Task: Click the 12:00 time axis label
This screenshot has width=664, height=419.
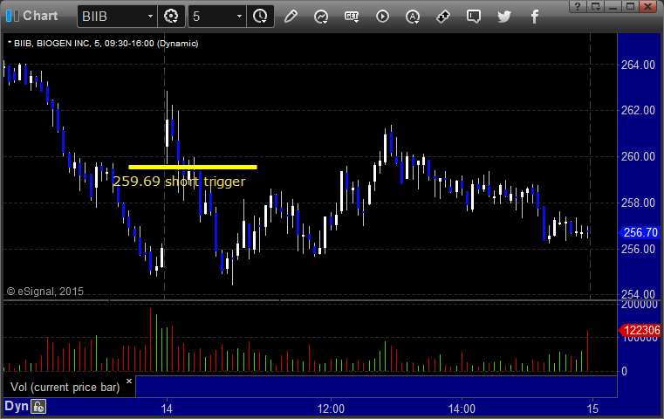Action: [x=331, y=409]
